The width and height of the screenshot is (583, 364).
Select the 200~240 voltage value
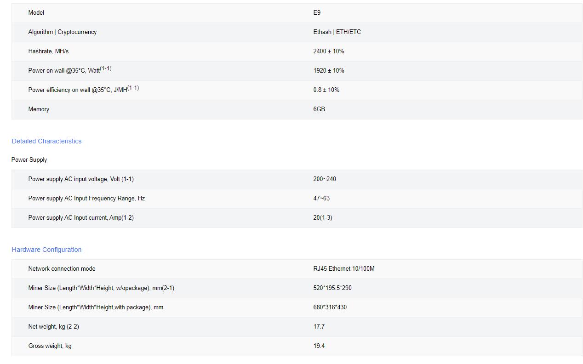325,179
